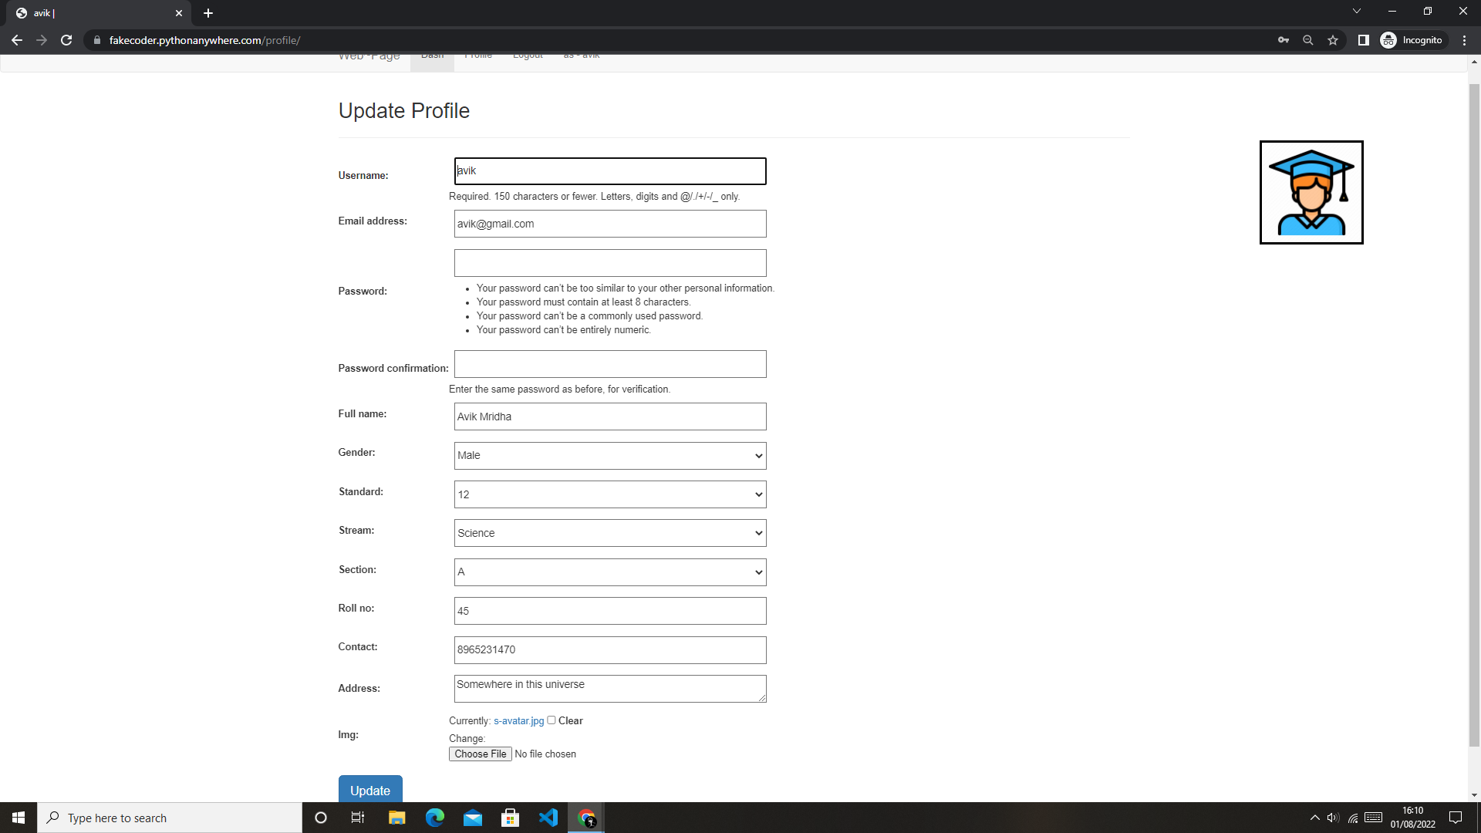
Task: Open Task View from the taskbar
Action: pyautogui.click(x=358, y=818)
